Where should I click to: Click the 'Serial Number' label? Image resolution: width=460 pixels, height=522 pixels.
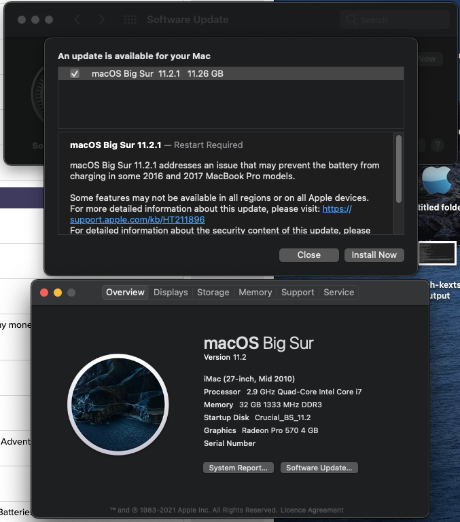coord(230,443)
